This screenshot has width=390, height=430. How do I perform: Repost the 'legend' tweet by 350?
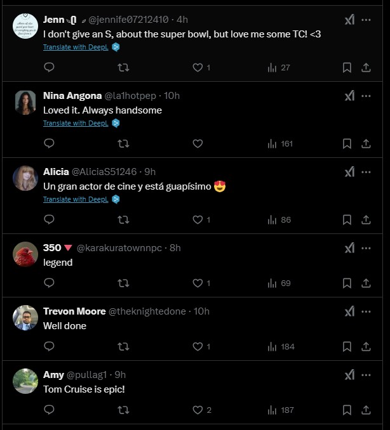[x=124, y=283]
